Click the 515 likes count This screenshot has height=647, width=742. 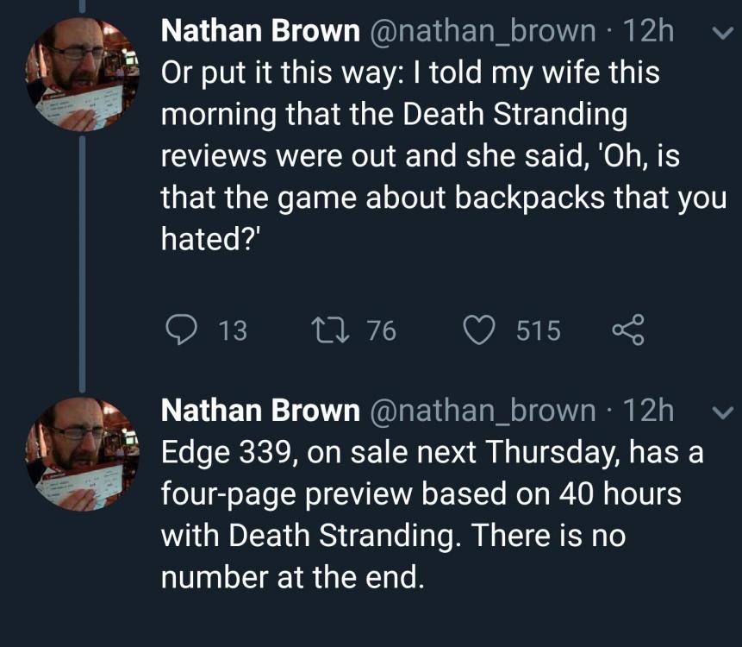point(539,330)
